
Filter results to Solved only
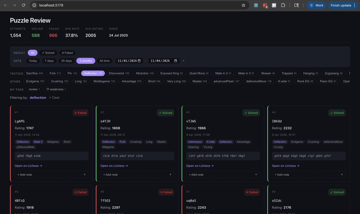coord(48,53)
